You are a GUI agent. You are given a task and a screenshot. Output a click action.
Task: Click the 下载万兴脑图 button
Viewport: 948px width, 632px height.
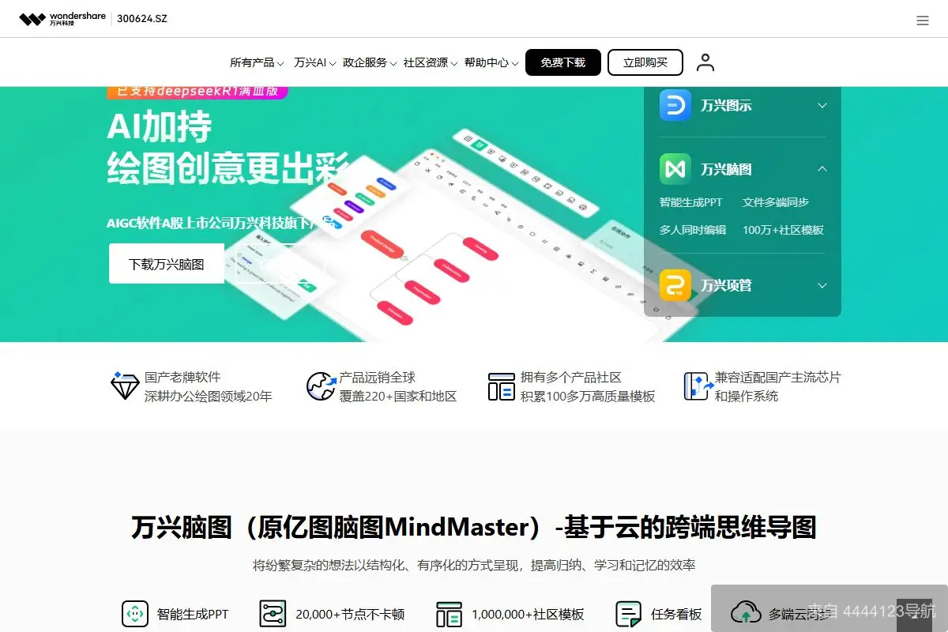coord(166,263)
